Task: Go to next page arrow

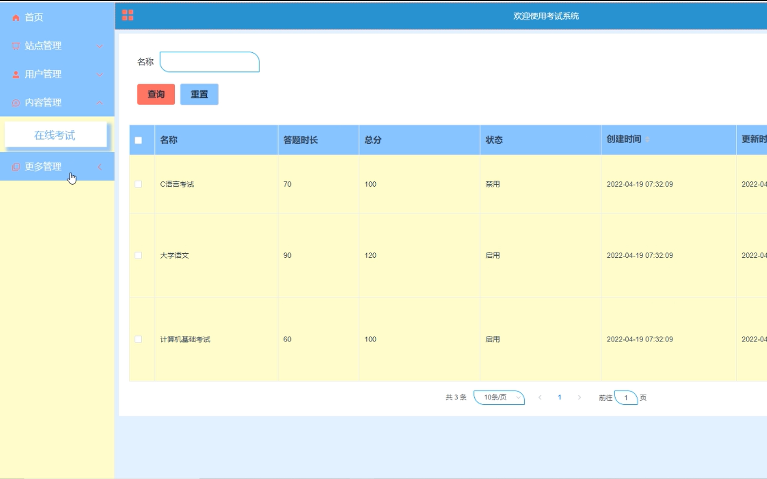Action: tap(579, 397)
